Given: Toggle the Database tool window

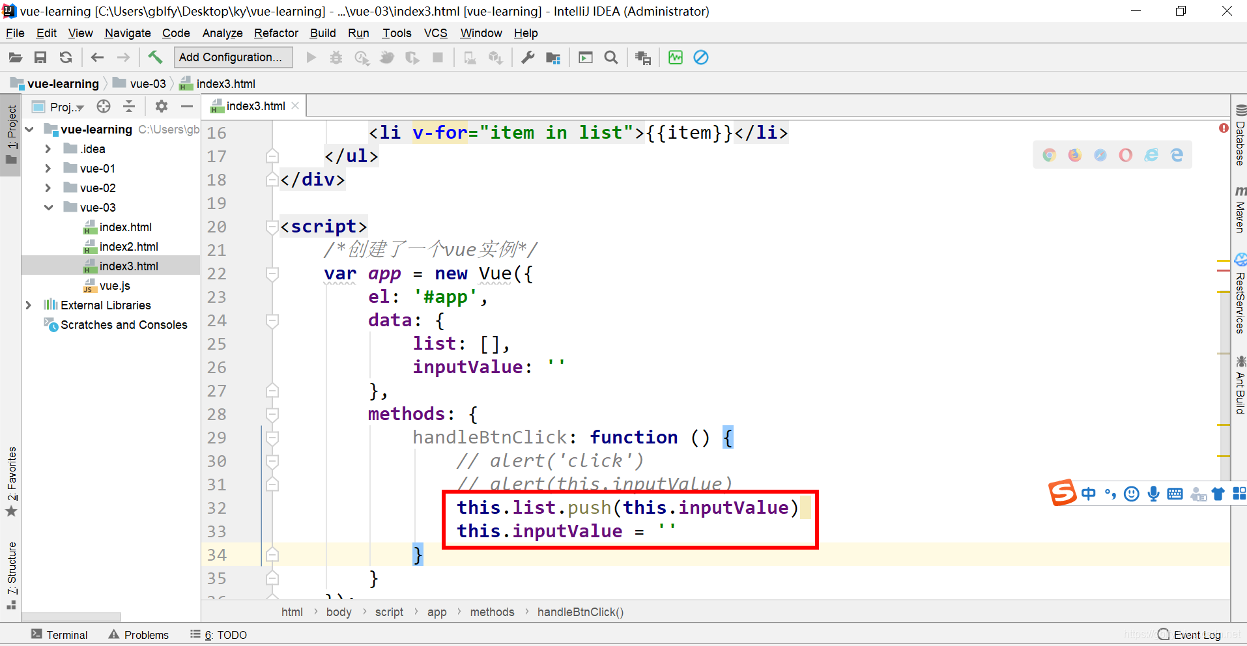Looking at the screenshot, I should click(1240, 135).
